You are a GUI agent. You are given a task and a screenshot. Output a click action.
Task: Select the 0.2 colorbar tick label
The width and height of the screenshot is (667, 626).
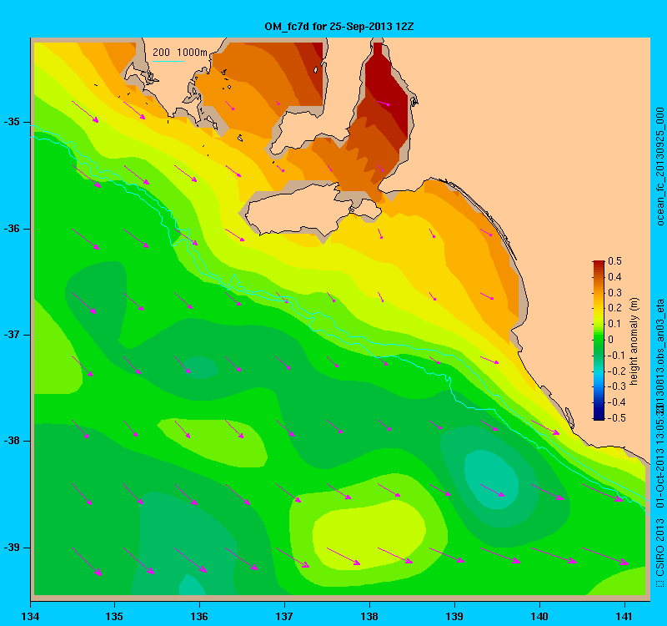click(614, 308)
